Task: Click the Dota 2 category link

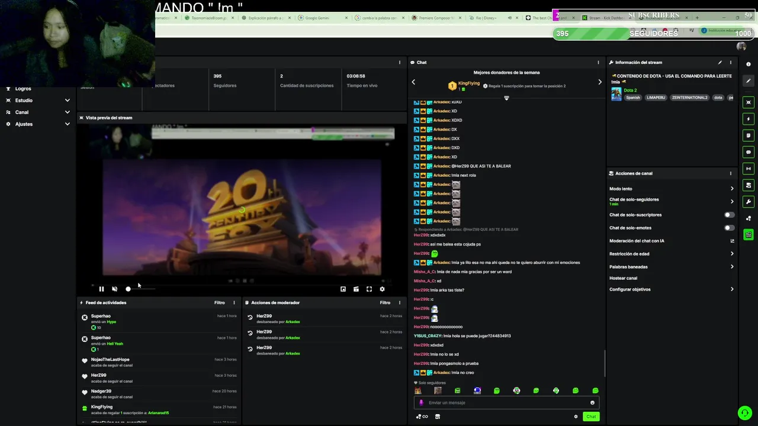Action: (630, 91)
